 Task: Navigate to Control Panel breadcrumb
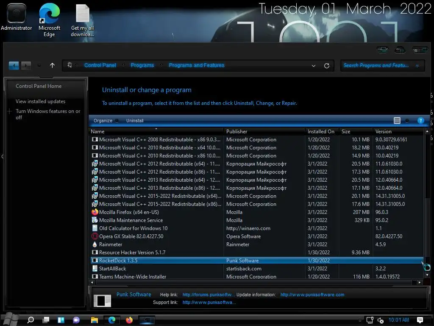click(100, 65)
